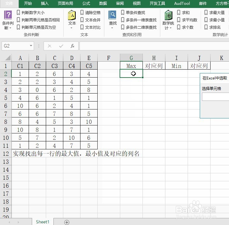
Task: Switch to the 开发工具 tab
Action: [157, 4]
